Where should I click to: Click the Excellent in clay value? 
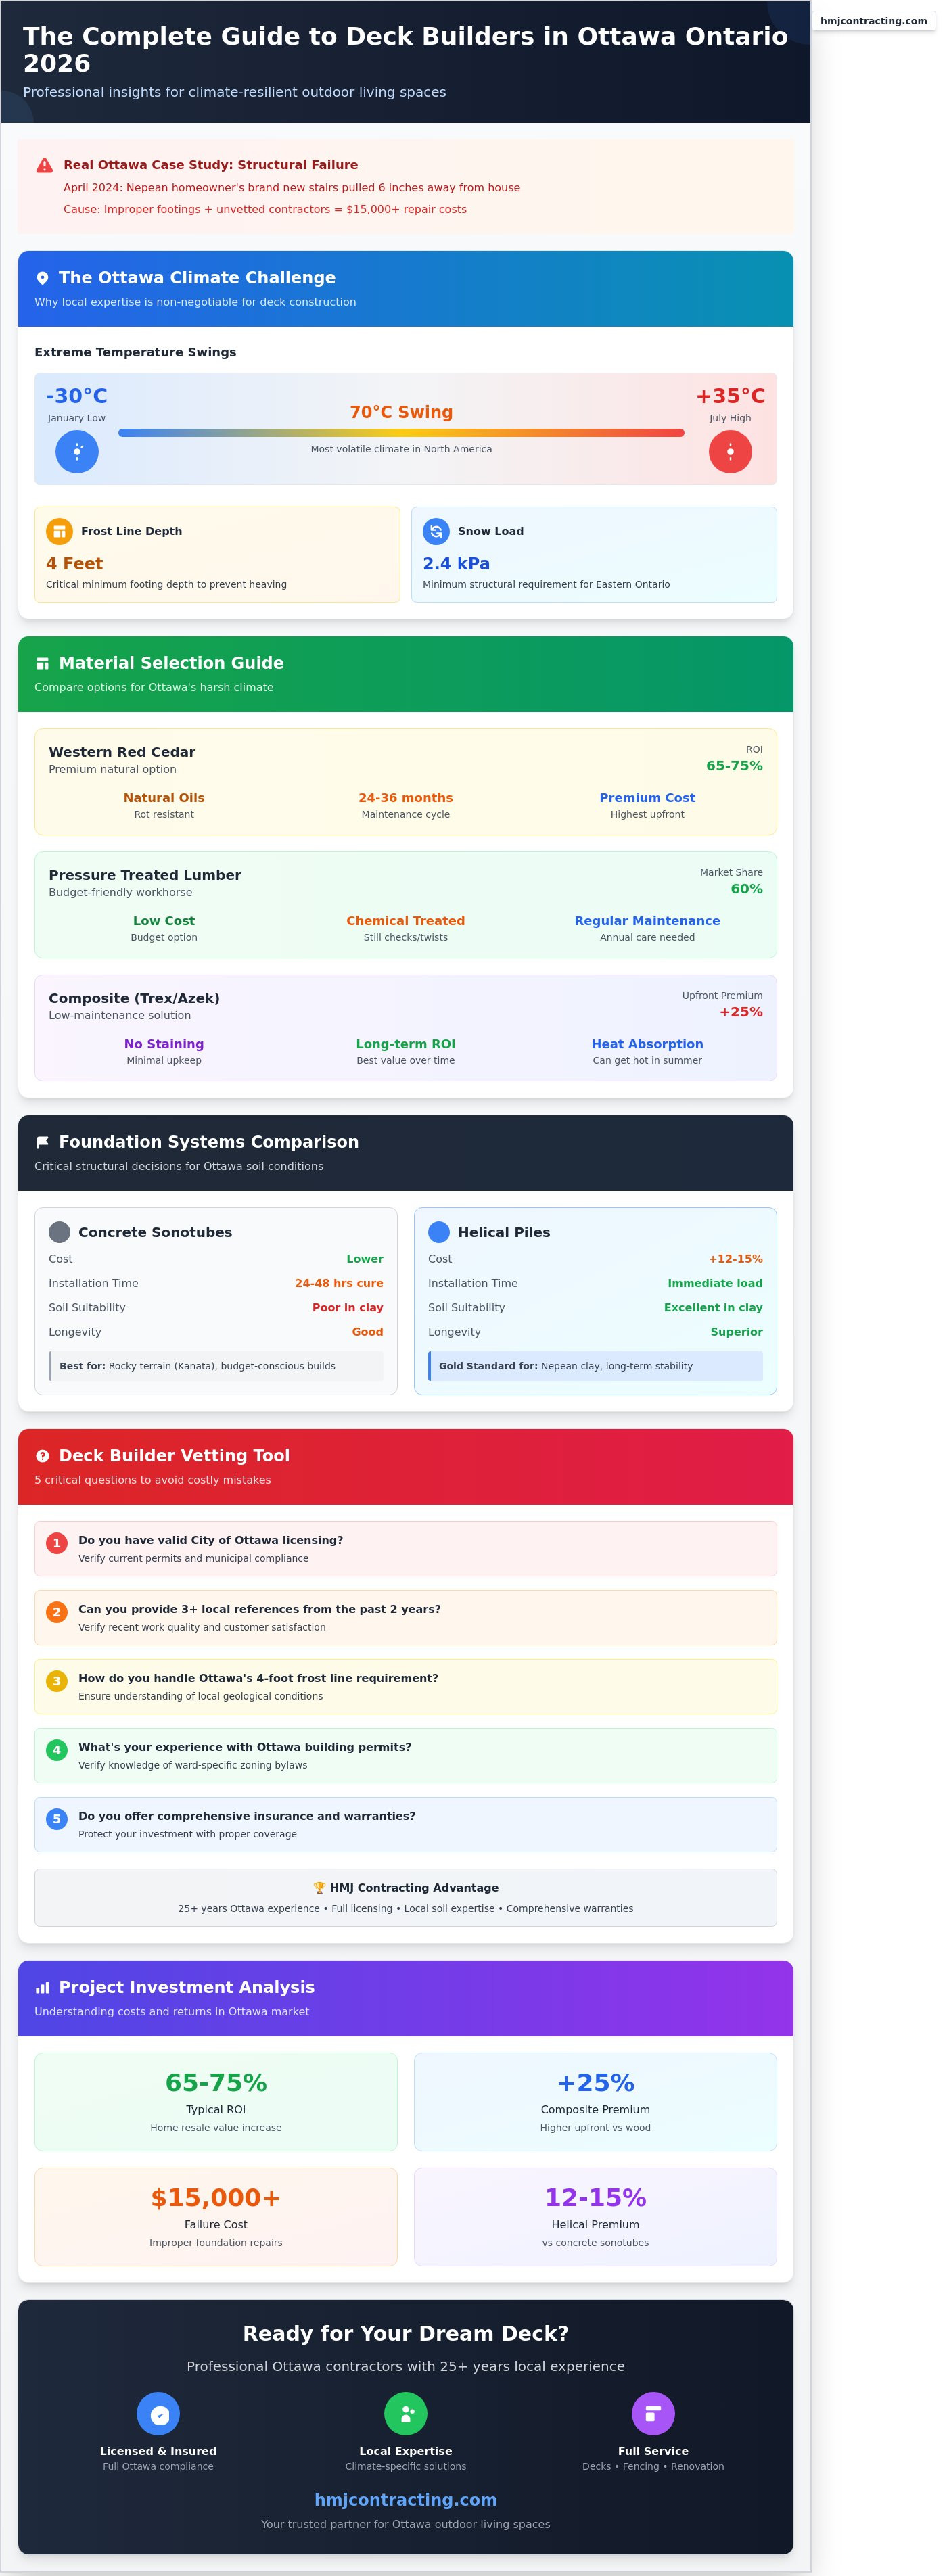(x=713, y=1308)
